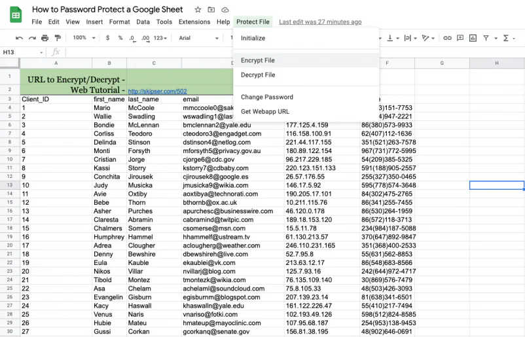Click the Redo arrow icon
Image resolution: width=525 pixels, height=337 pixels.
pyautogui.click(x=32, y=38)
